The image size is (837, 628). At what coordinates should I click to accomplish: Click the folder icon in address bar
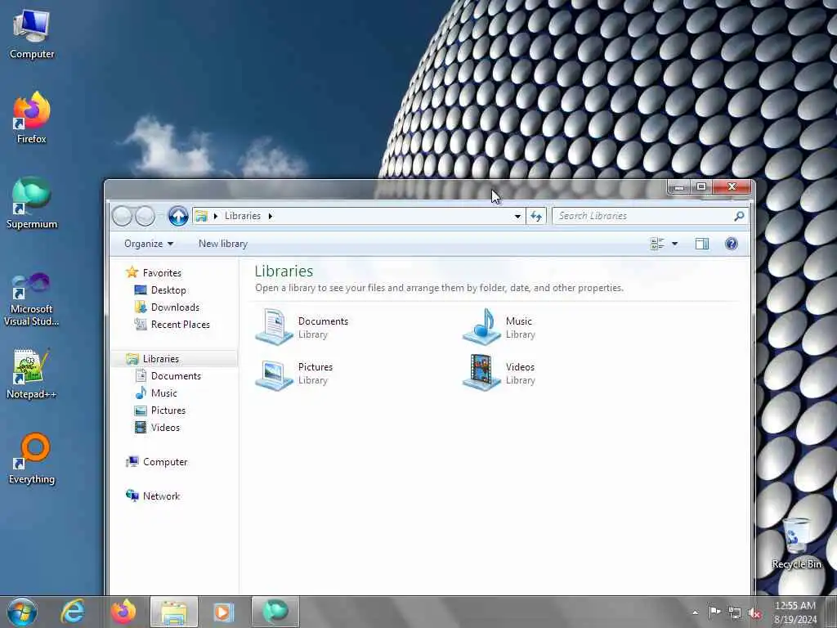(x=201, y=216)
